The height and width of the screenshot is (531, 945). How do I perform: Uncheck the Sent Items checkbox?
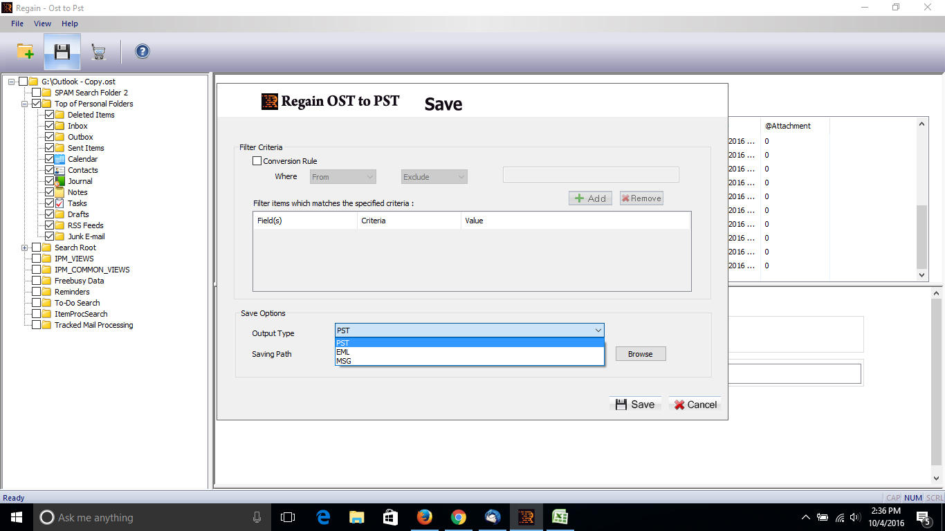pyautogui.click(x=49, y=148)
